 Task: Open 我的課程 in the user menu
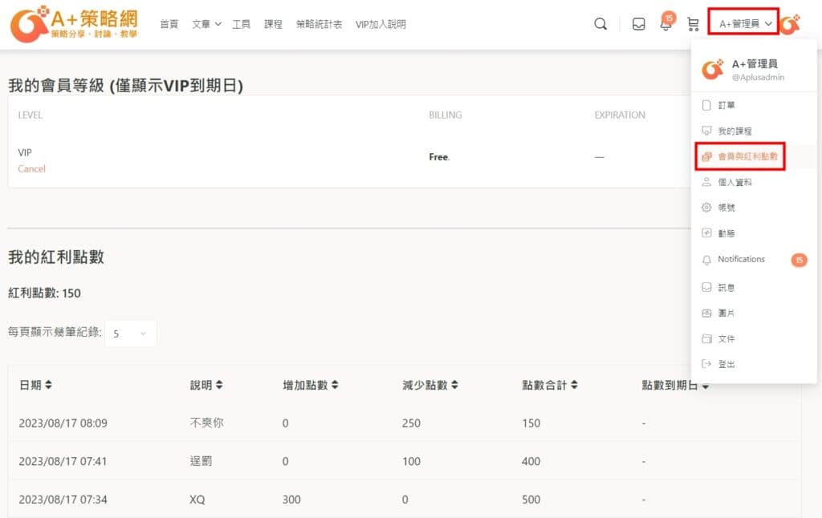(x=734, y=131)
